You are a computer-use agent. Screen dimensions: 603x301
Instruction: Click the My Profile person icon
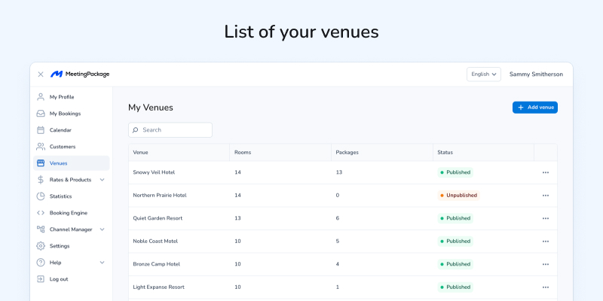pos(41,97)
